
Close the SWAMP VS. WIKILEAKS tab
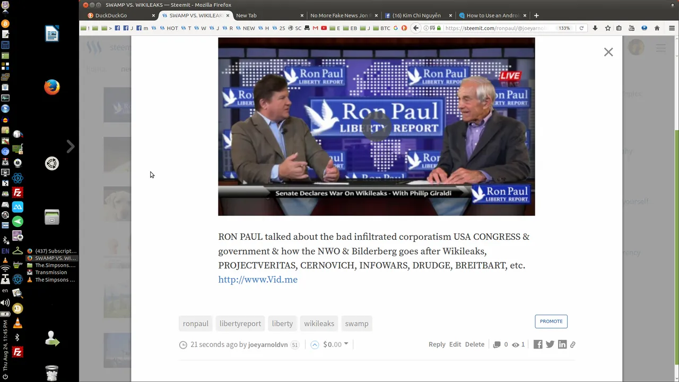point(228,15)
